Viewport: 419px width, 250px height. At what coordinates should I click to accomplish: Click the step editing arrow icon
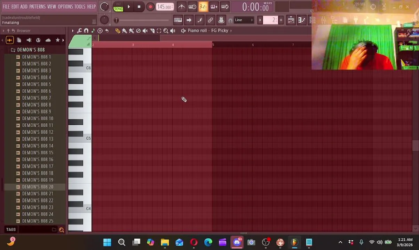click(x=189, y=20)
